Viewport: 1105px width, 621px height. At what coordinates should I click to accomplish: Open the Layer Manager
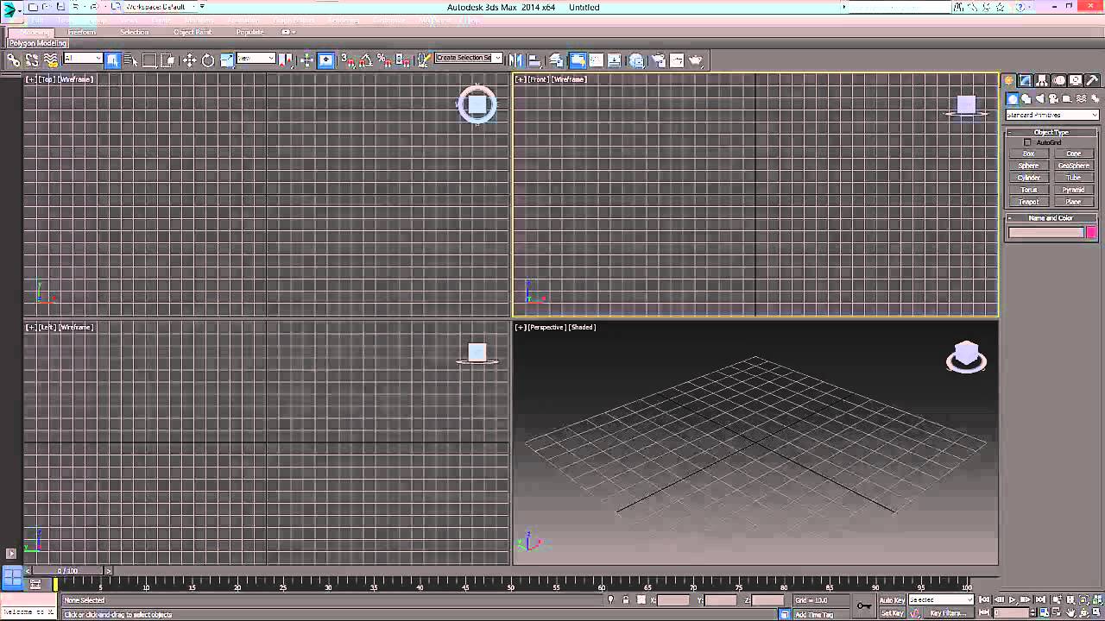[557, 60]
